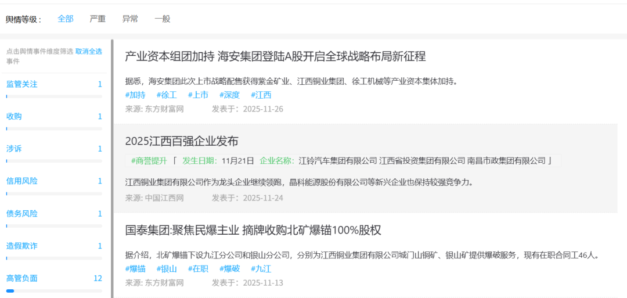
Task: Click the #上市 tag
Action: [x=199, y=95]
